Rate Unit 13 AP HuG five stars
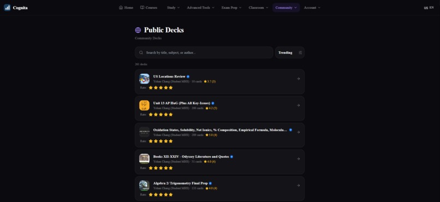The image size is (440, 202). [x=171, y=115]
